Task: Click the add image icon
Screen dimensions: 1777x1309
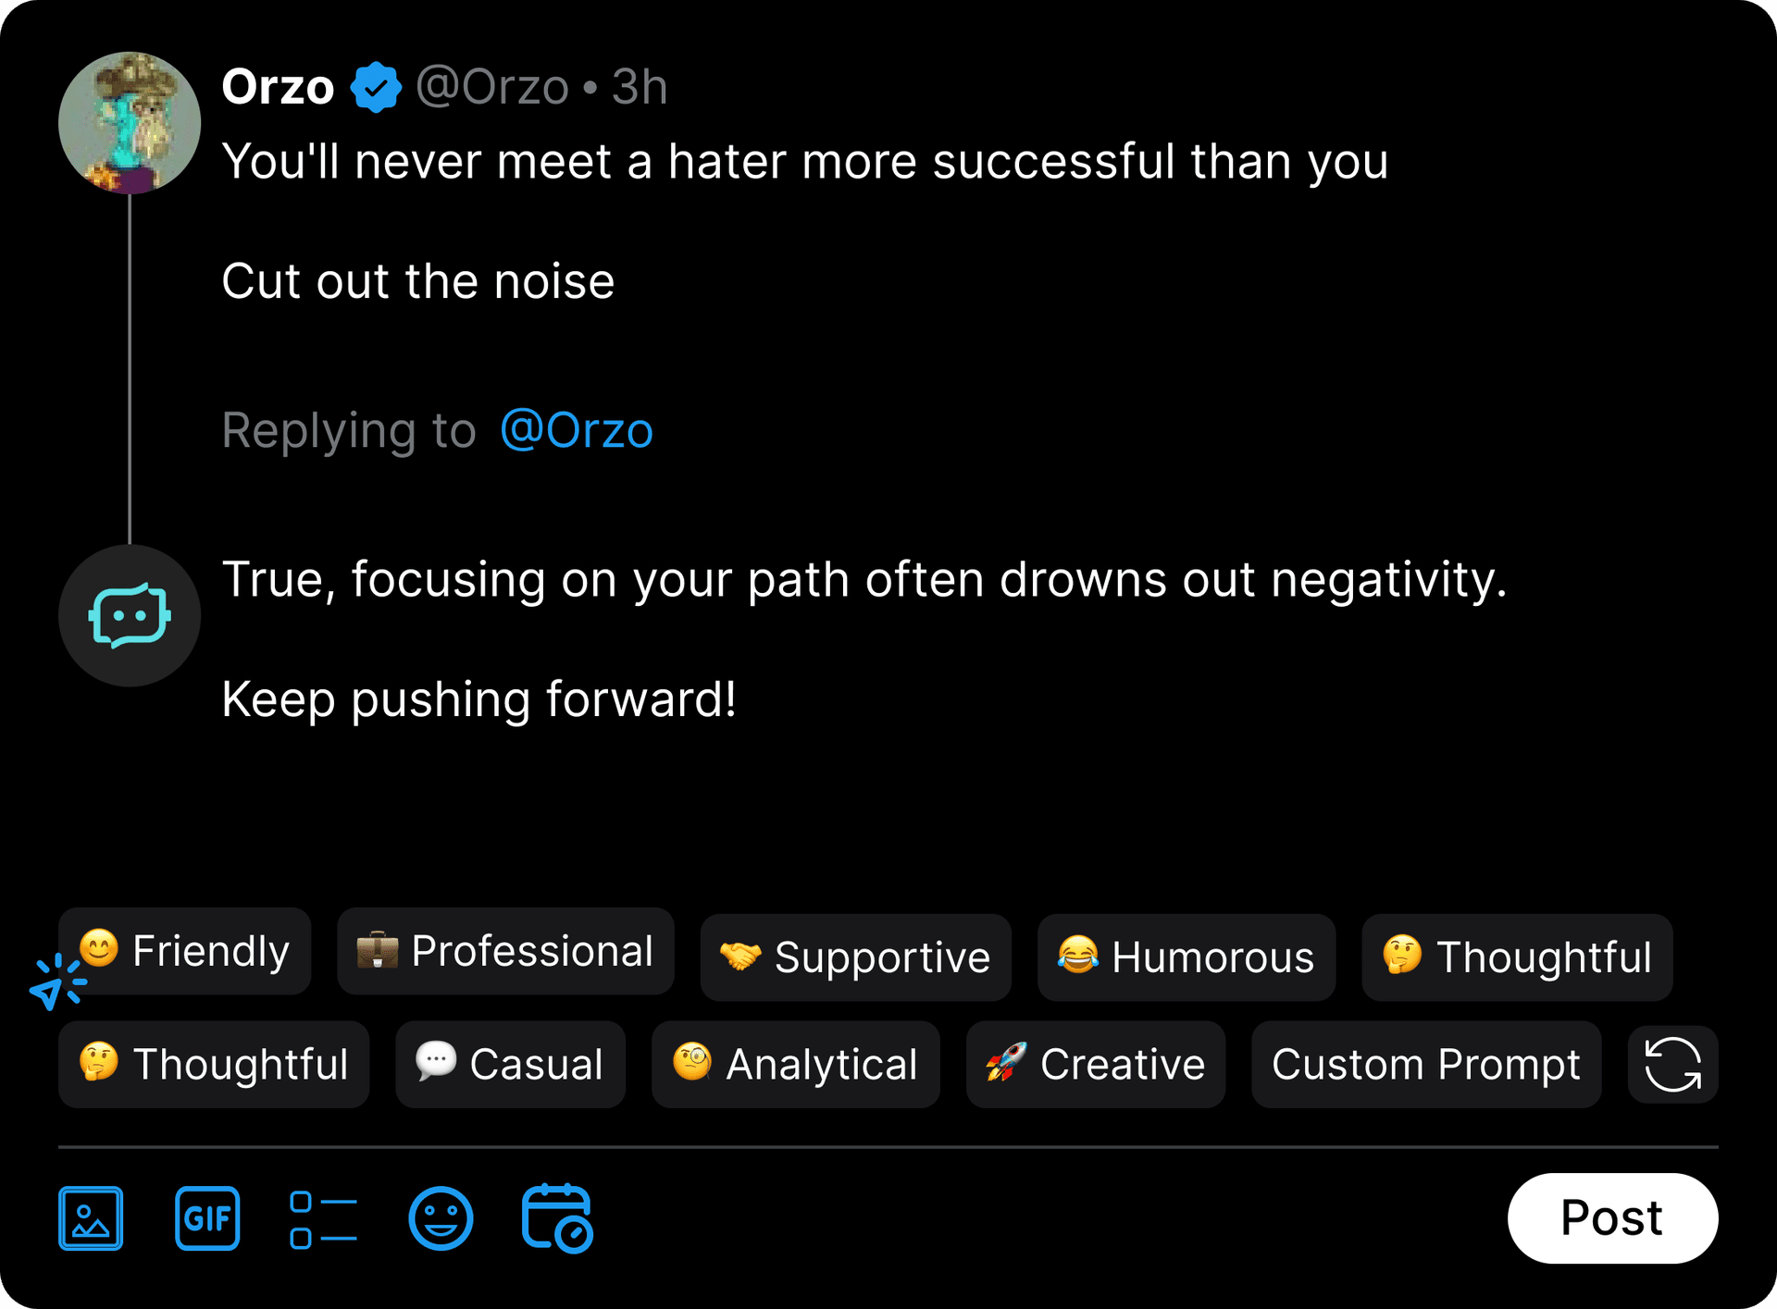Action: tap(91, 1217)
